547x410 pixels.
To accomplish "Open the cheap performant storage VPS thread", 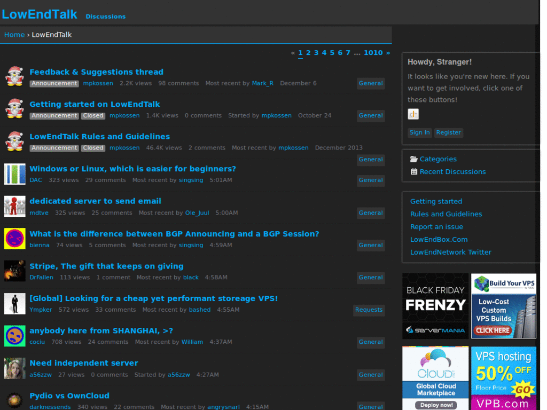I will pos(153,298).
